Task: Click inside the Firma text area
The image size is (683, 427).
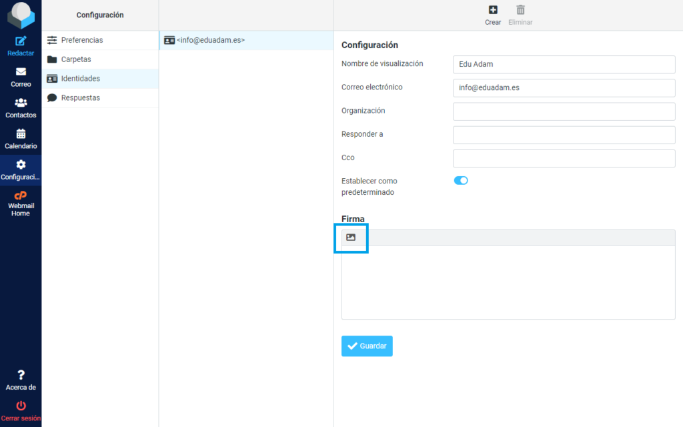Action: 508,282
